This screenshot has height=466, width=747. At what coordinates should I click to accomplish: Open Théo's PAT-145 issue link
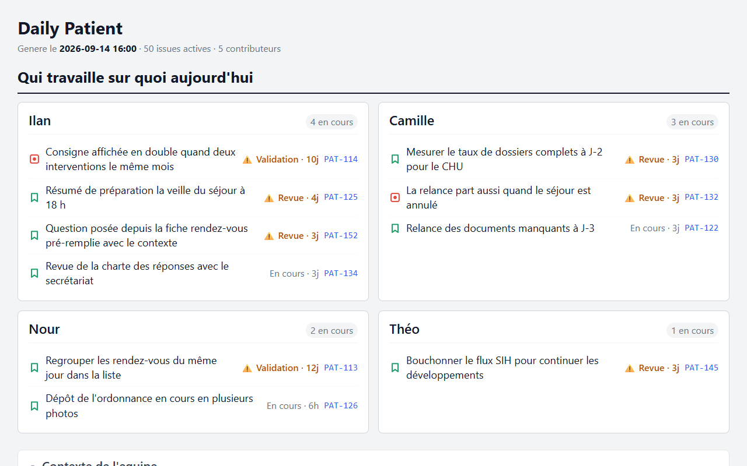pos(701,368)
